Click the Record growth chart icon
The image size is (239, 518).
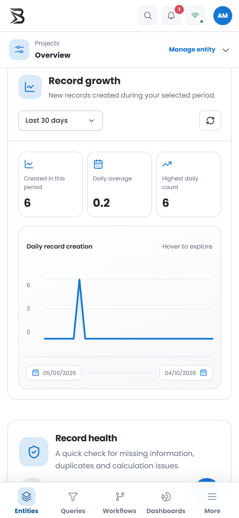tap(30, 87)
